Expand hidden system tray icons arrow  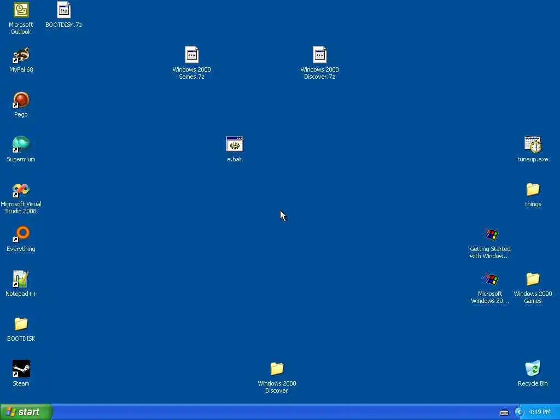[x=519, y=412]
